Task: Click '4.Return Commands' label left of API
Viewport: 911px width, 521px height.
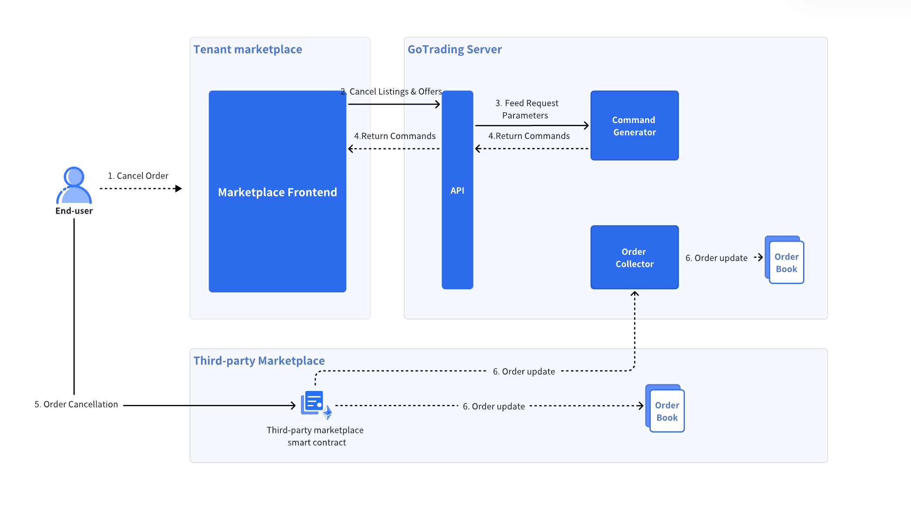Action: (x=394, y=136)
